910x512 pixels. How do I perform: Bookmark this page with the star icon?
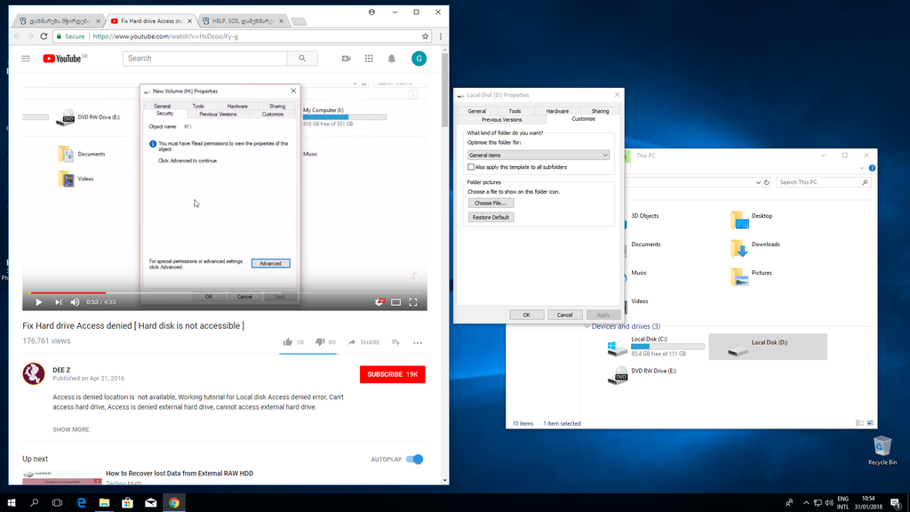(426, 36)
